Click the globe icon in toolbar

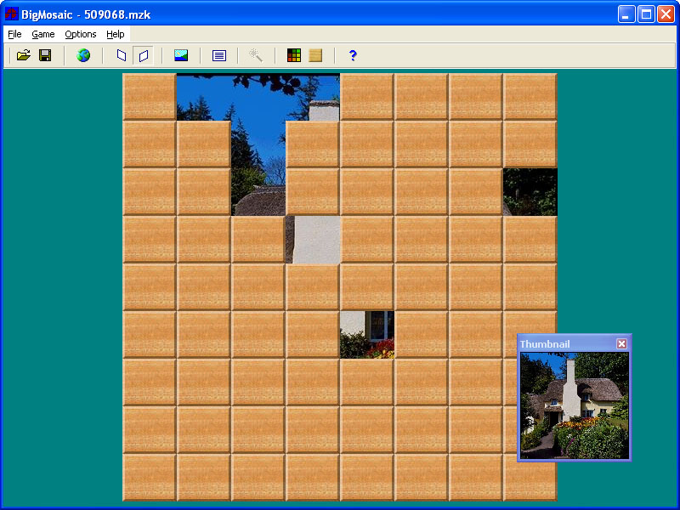(x=83, y=55)
